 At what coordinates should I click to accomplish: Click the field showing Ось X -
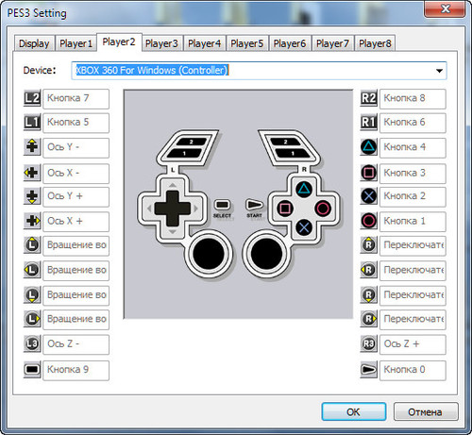click(76, 174)
